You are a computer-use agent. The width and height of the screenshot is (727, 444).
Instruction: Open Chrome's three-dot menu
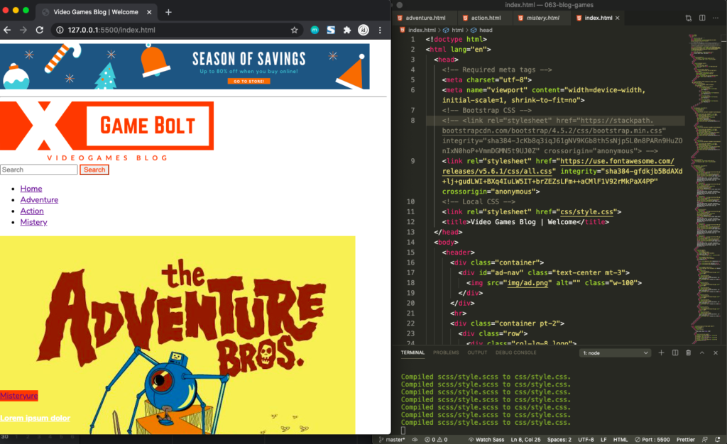pos(381,30)
